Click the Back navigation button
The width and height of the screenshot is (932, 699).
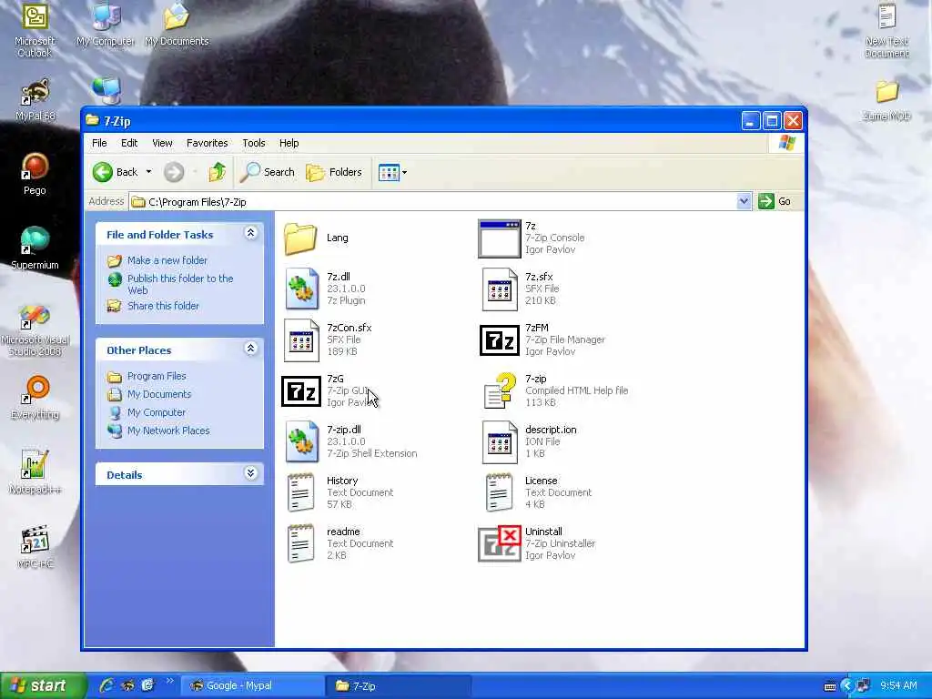[x=116, y=172]
